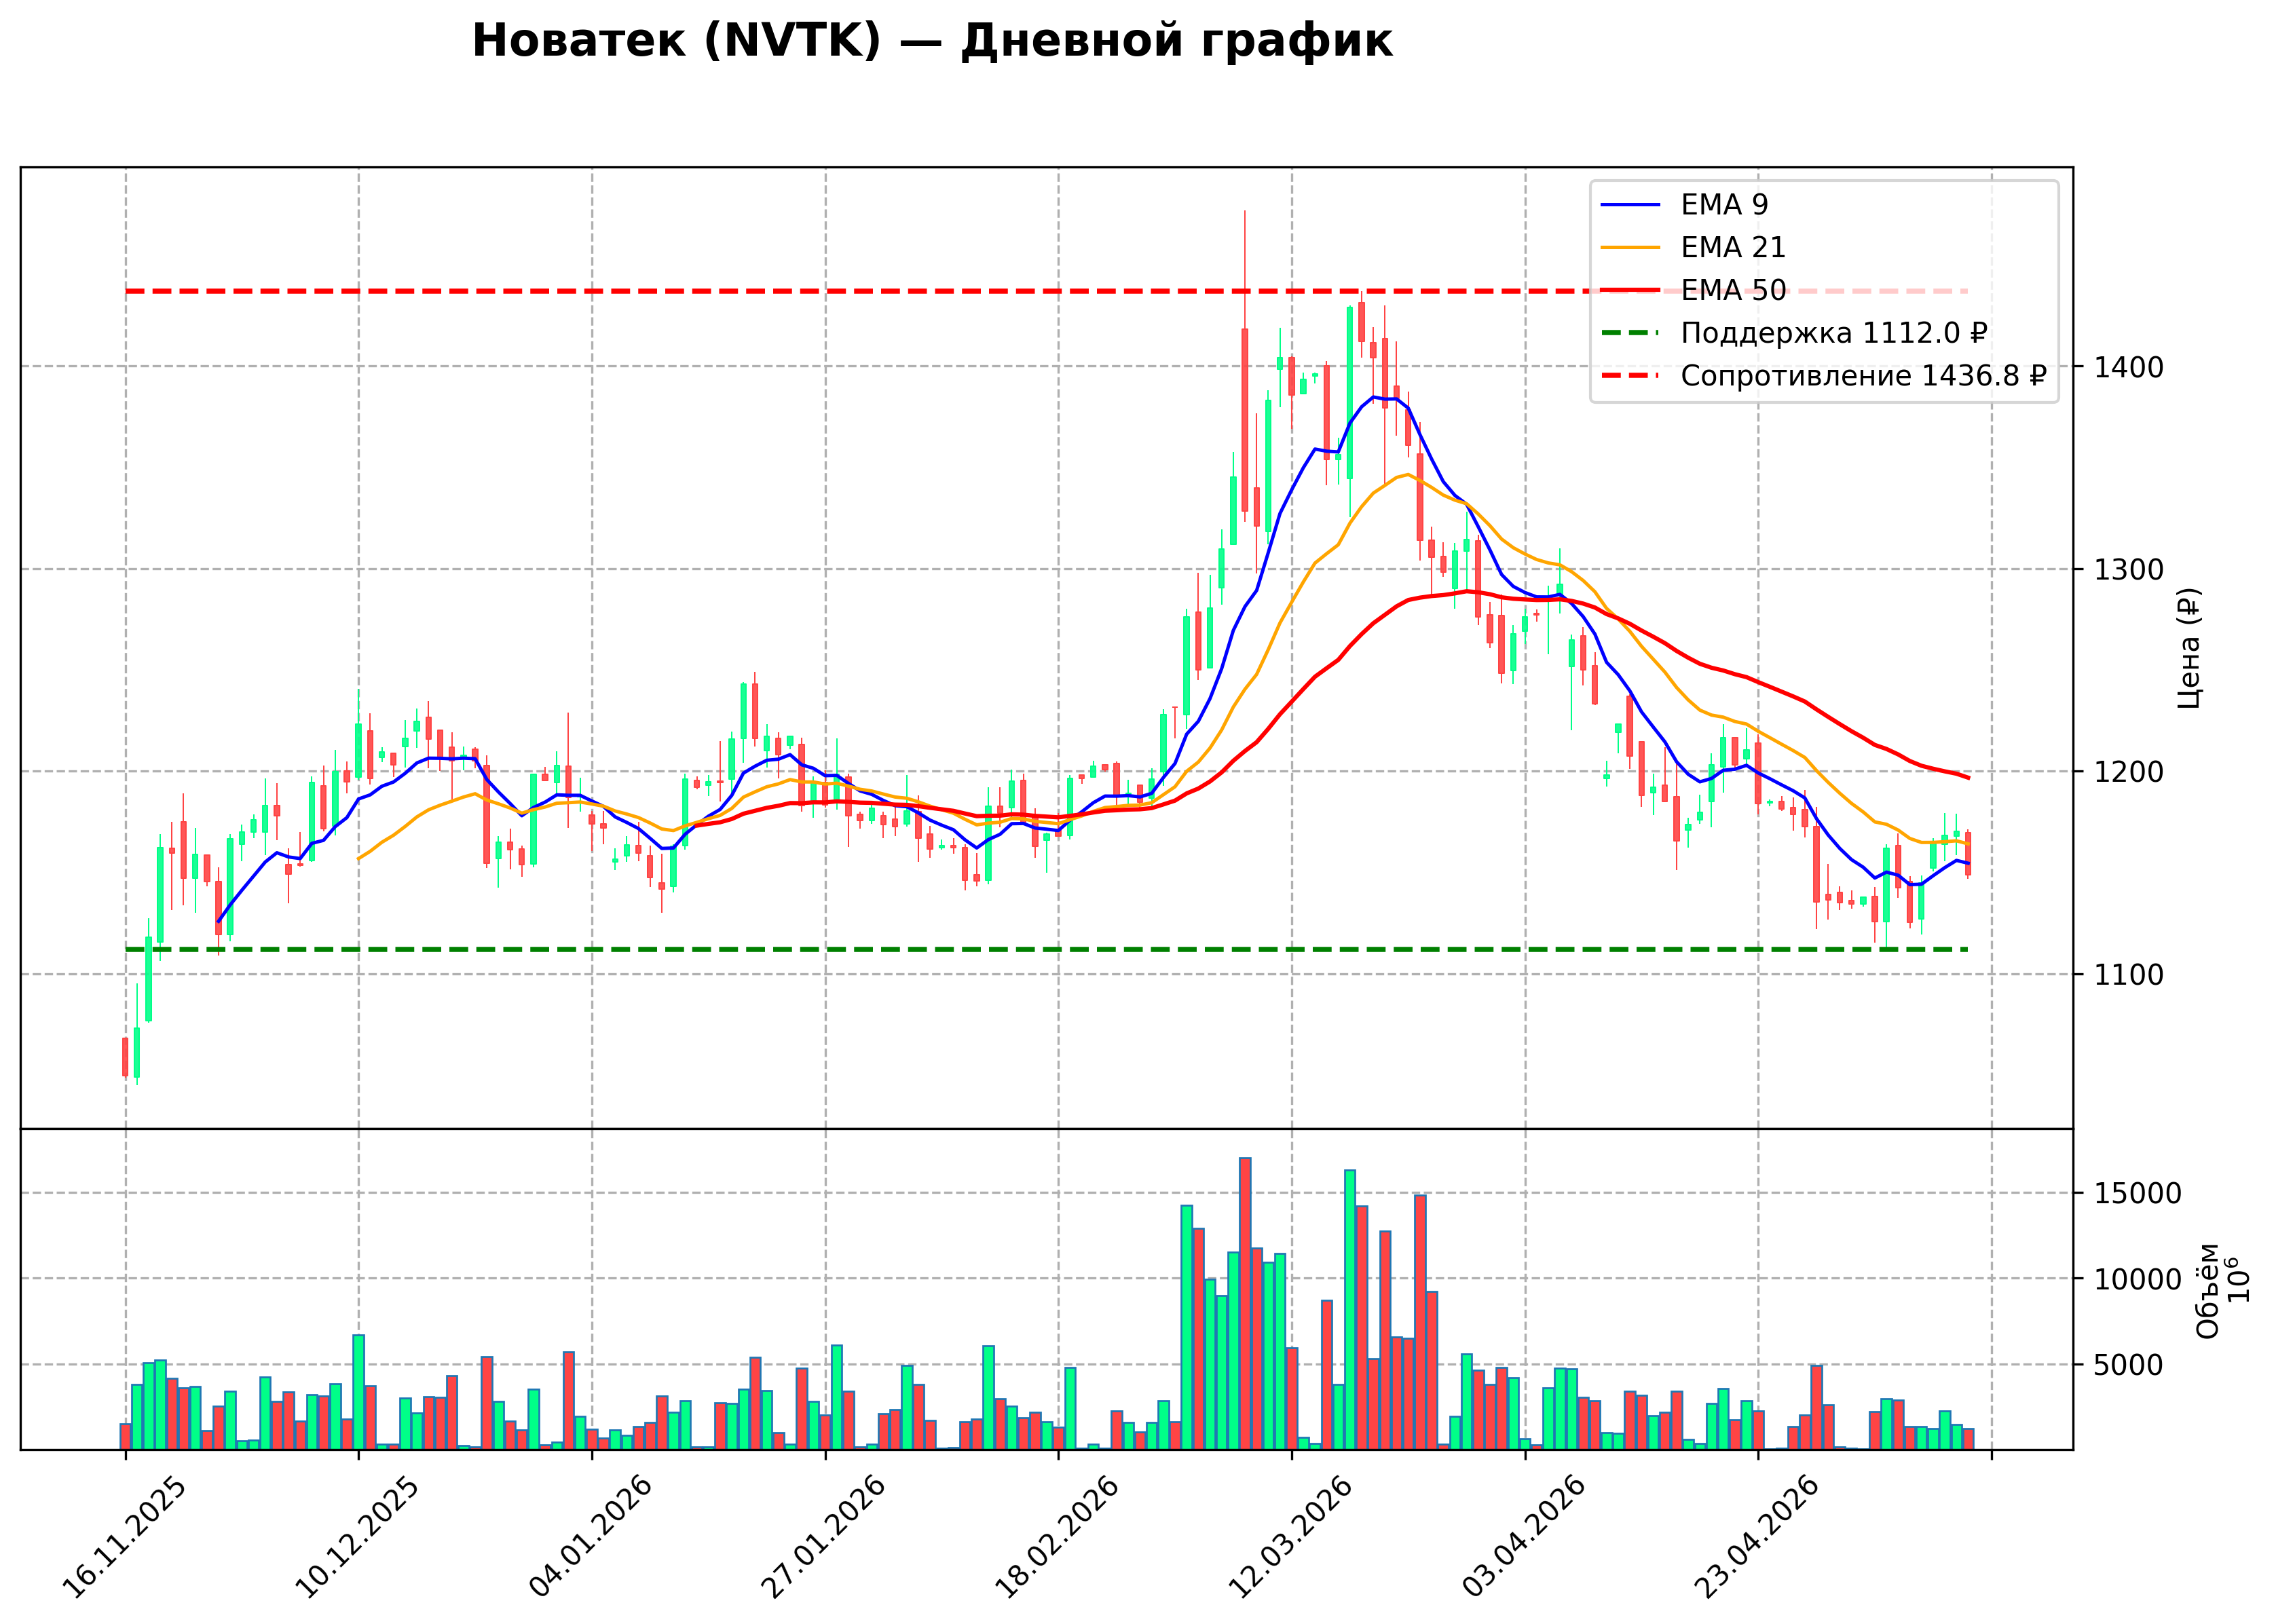Click the volume axis tick "5000"
The height and width of the screenshot is (1624, 2276).
point(2130,1365)
